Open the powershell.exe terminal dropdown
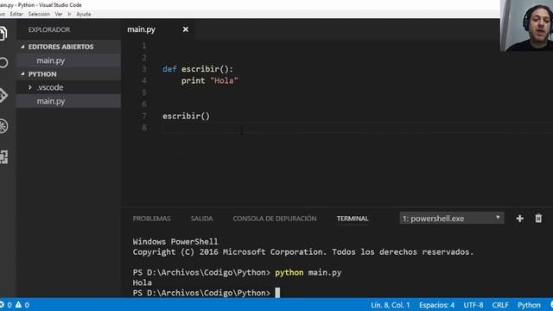 pyautogui.click(x=452, y=219)
